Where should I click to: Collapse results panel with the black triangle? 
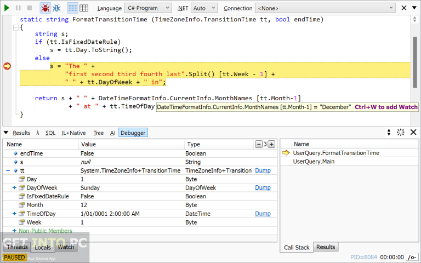tap(6, 133)
